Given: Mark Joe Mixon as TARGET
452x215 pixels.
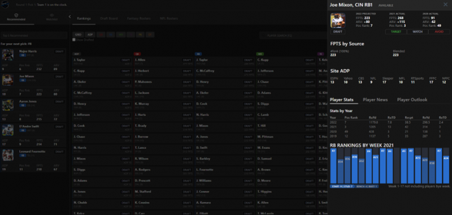Looking at the screenshot, I should [x=396, y=32].
